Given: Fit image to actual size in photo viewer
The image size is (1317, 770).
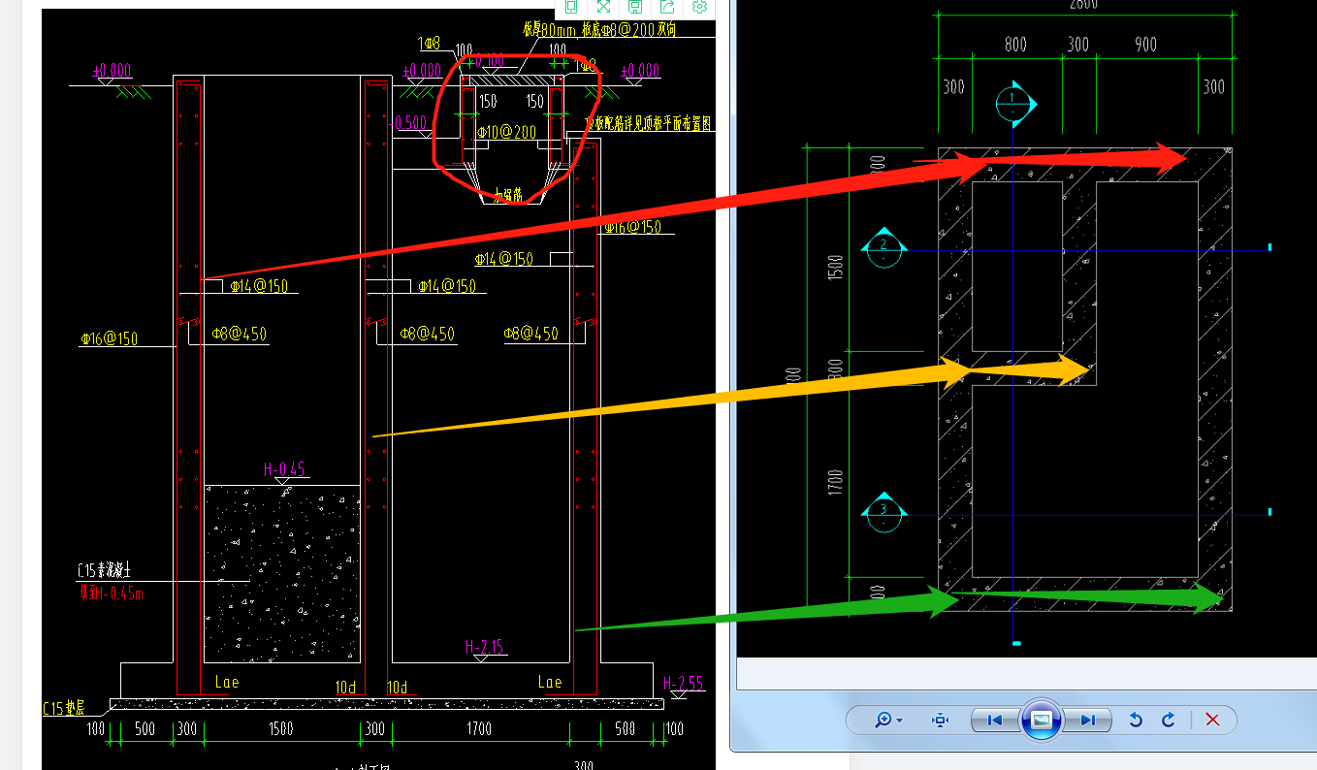Looking at the screenshot, I should (x=940, y=720).
